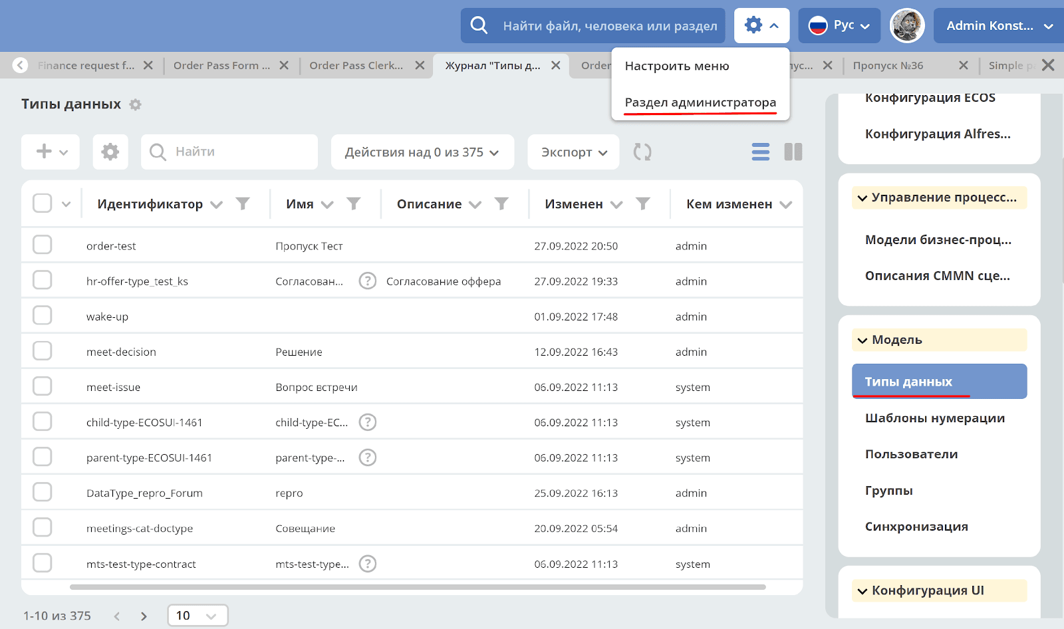Select the order-test row checkbox
This screenshot has width=1064, height=629.
(43, 245)
